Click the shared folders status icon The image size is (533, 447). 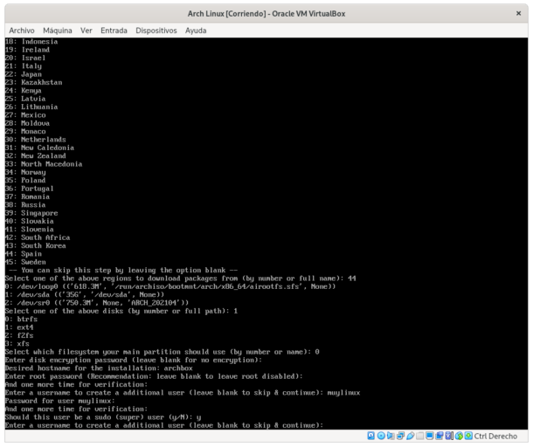pyautogui.click(x=419, y=436)
